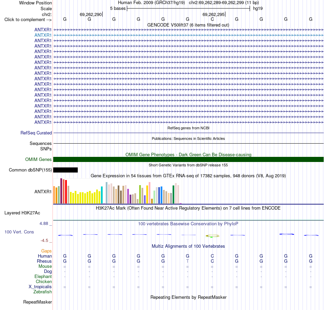Open 'Multiz Alignments of 100 Vertebrates' title
Screen dimensions: 324x310
coord(188,246)
